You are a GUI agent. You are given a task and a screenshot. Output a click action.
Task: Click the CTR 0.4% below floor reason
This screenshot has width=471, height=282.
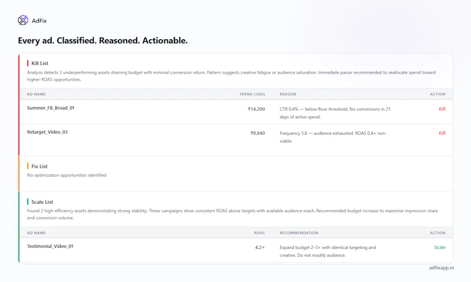pyautogui.click(x=335, y=113)
